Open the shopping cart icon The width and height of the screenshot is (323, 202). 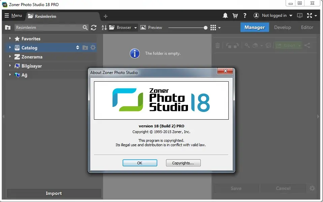(x=235, y=15)
